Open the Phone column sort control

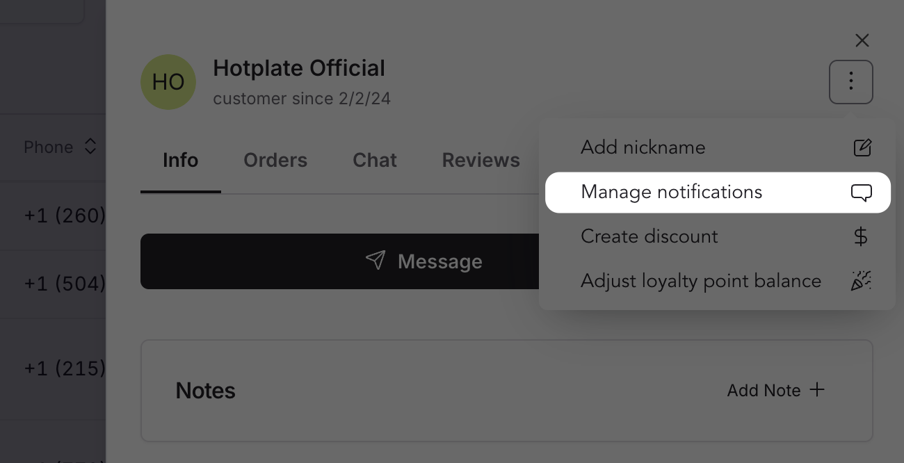90,147
